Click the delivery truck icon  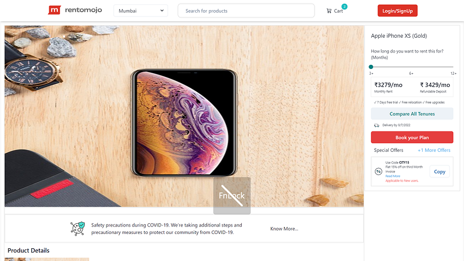377,125
